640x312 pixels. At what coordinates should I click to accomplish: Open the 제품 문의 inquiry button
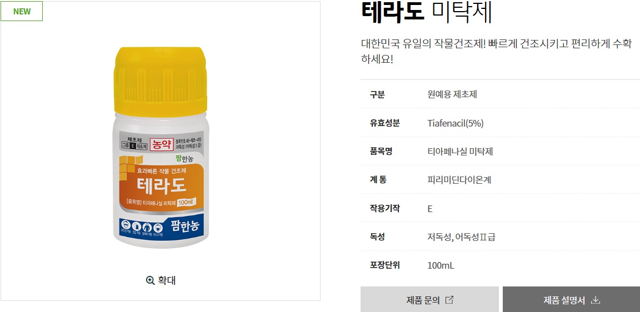[429, 299]
